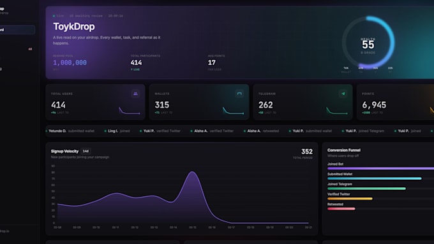
Task: Click the 'Aisha A. verified Twitter' ticker entry
Action: 212,131
